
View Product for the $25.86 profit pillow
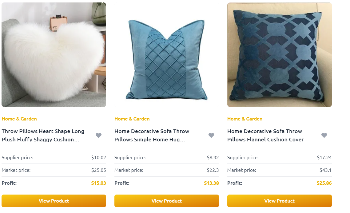coord(280,201)
